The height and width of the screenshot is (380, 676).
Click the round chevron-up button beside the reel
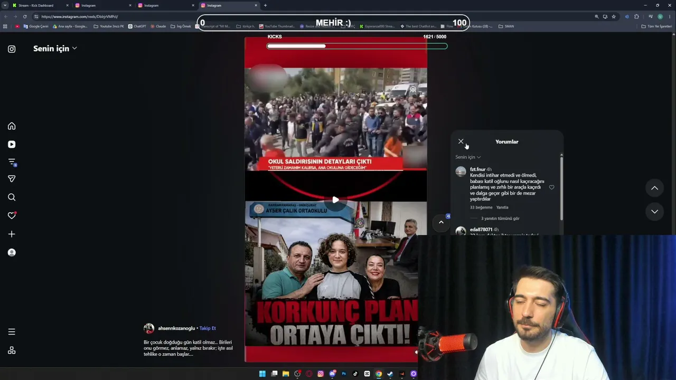[441, 222]
